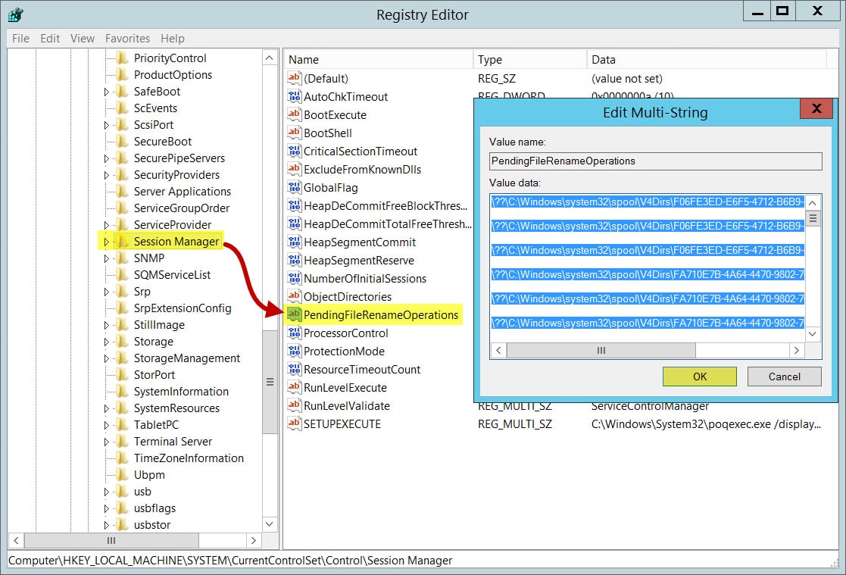This screenshot has height=575, width=846.
Task: Click the Value data scrollbar down arrow
Action: (x=811, y=333)
